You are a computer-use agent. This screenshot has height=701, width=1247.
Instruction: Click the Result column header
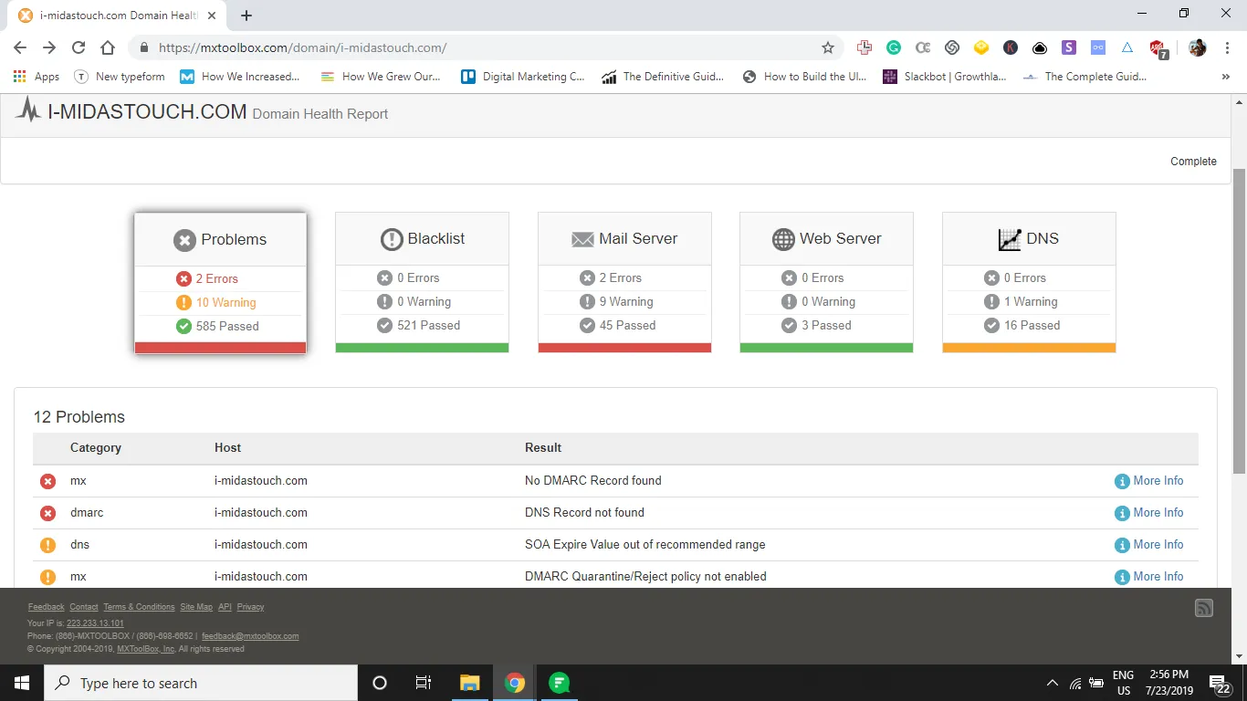point(543,447)
